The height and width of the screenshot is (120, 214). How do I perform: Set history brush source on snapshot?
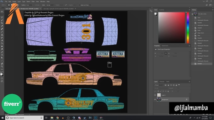[192, 14]
